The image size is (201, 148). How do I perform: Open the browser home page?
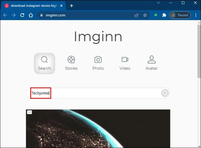[x=31, y=15]
